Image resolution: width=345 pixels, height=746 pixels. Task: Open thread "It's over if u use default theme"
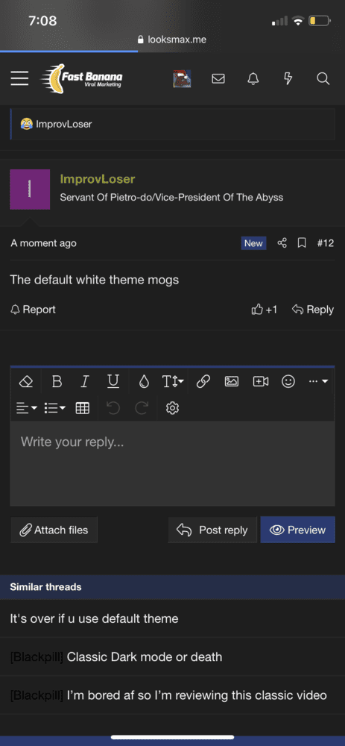point(94,618)
